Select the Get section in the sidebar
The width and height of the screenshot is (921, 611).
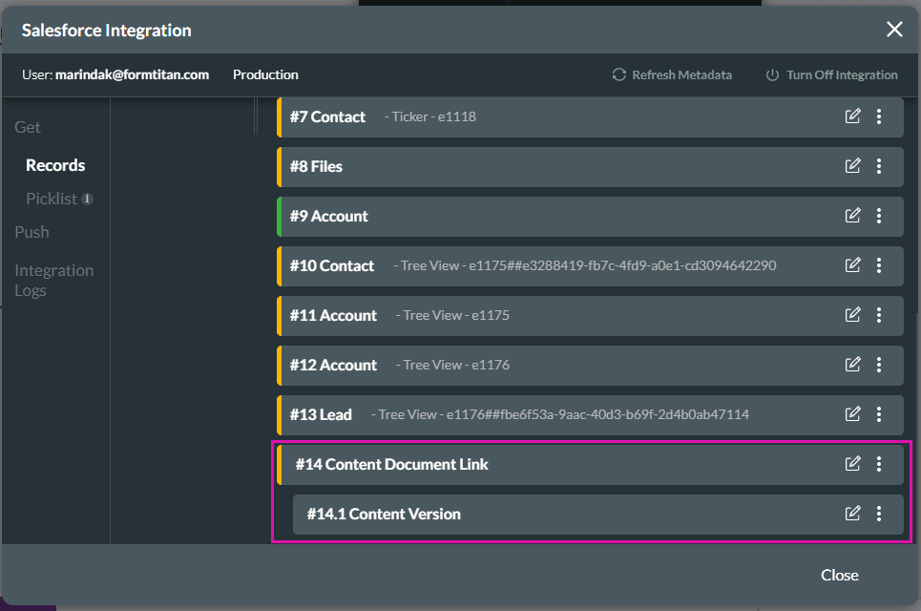coord(27,126)
